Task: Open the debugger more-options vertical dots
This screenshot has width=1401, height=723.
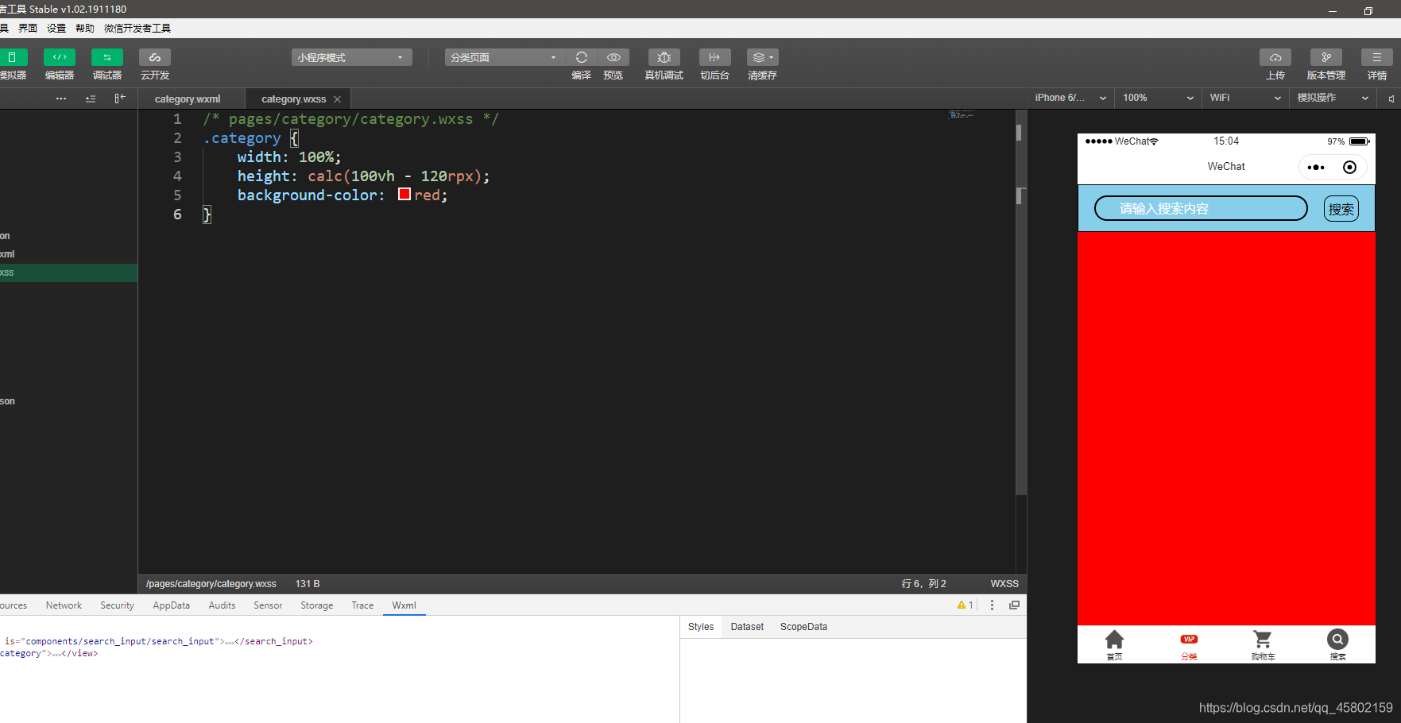Action: point(992,605)
